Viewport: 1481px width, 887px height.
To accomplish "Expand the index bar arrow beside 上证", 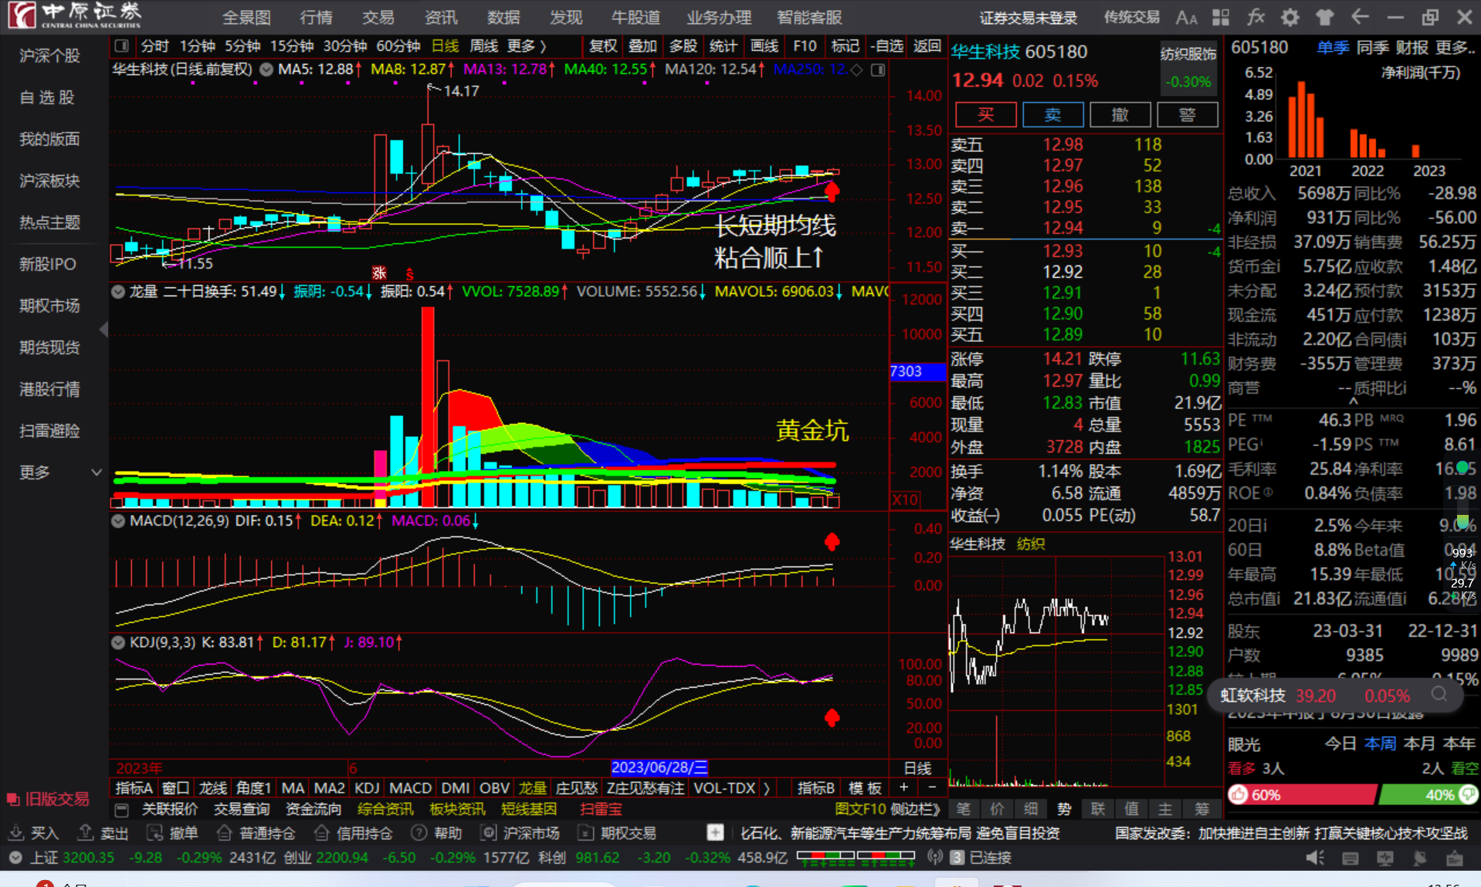I will [x=15, y=858].
